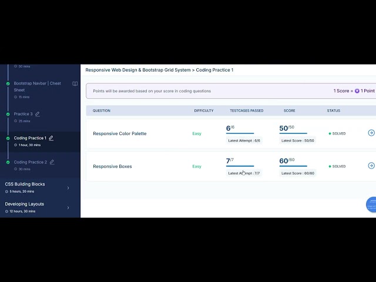Screen dimensions: 376x282
Task: Open the Responsive Boxes question
Action: pyautogui.click(x=112, y=166)
